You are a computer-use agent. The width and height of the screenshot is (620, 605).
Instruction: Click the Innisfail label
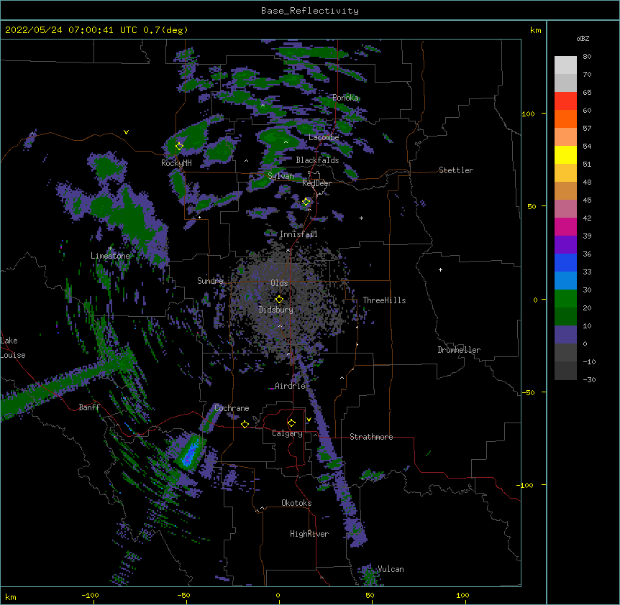[298, 234]
